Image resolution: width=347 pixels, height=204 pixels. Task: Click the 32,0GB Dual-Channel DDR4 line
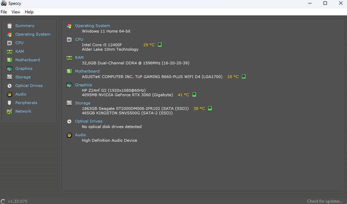pos(136,63)
